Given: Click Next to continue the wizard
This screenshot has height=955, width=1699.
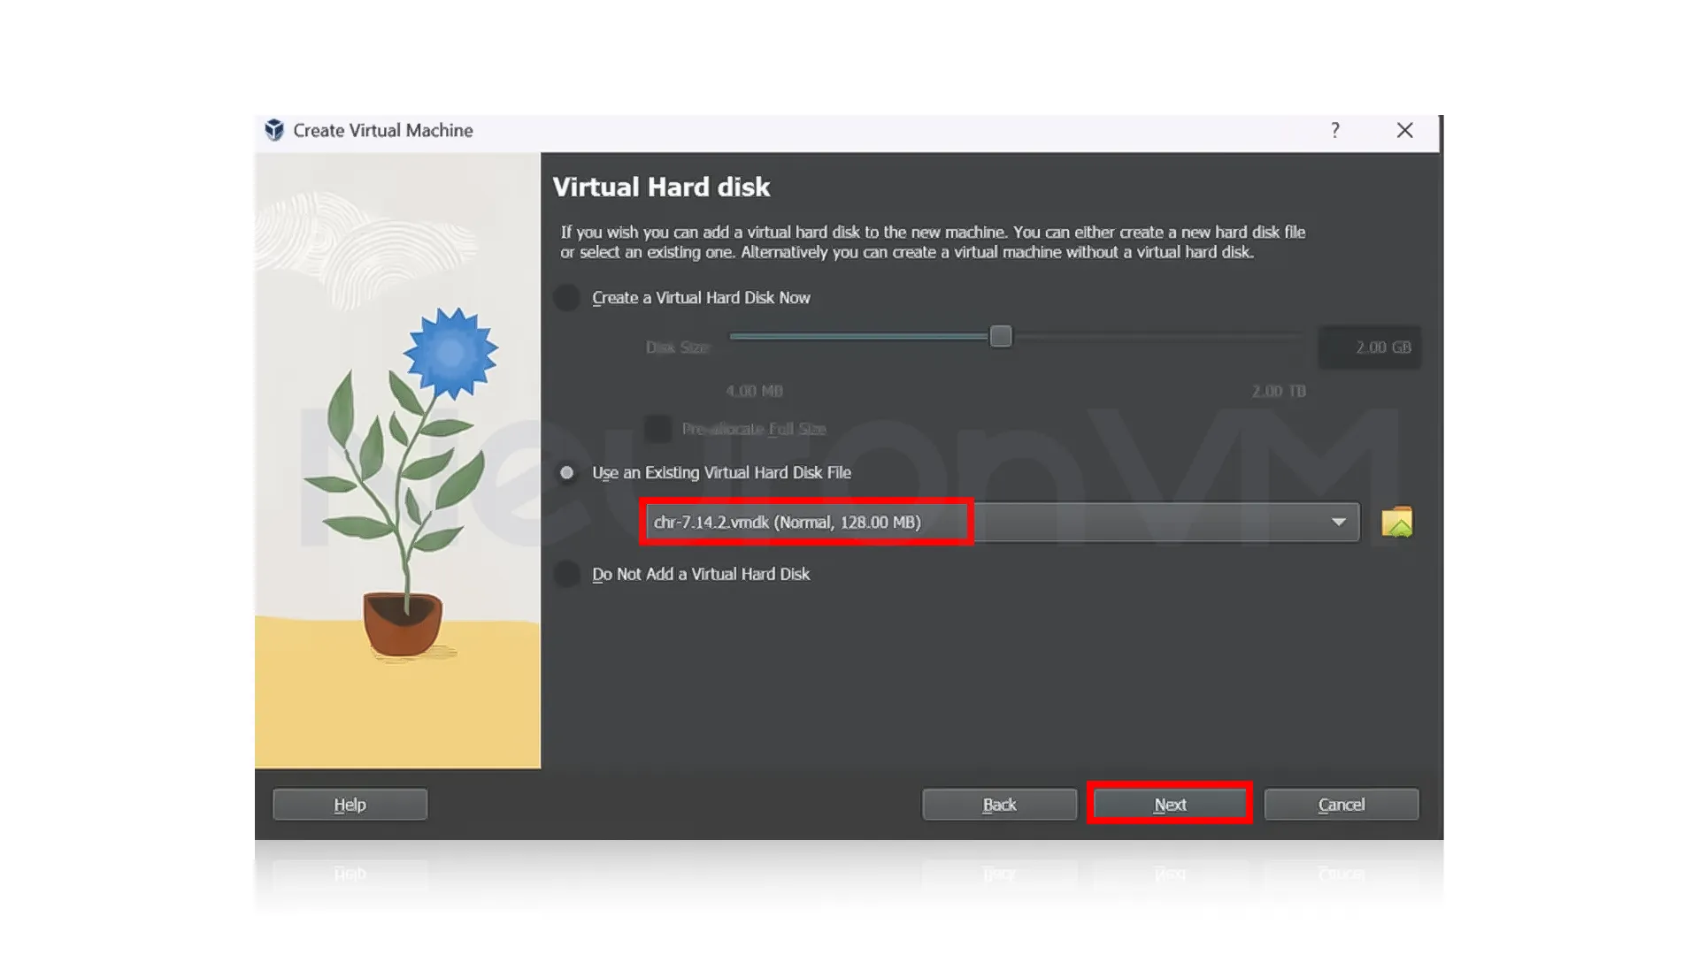Looking at the screenshot, I should (1170, 805).
